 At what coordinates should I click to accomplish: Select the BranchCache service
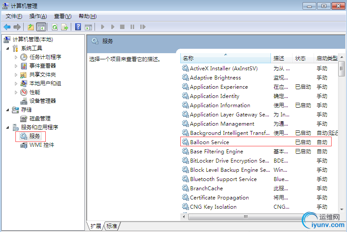259,188
